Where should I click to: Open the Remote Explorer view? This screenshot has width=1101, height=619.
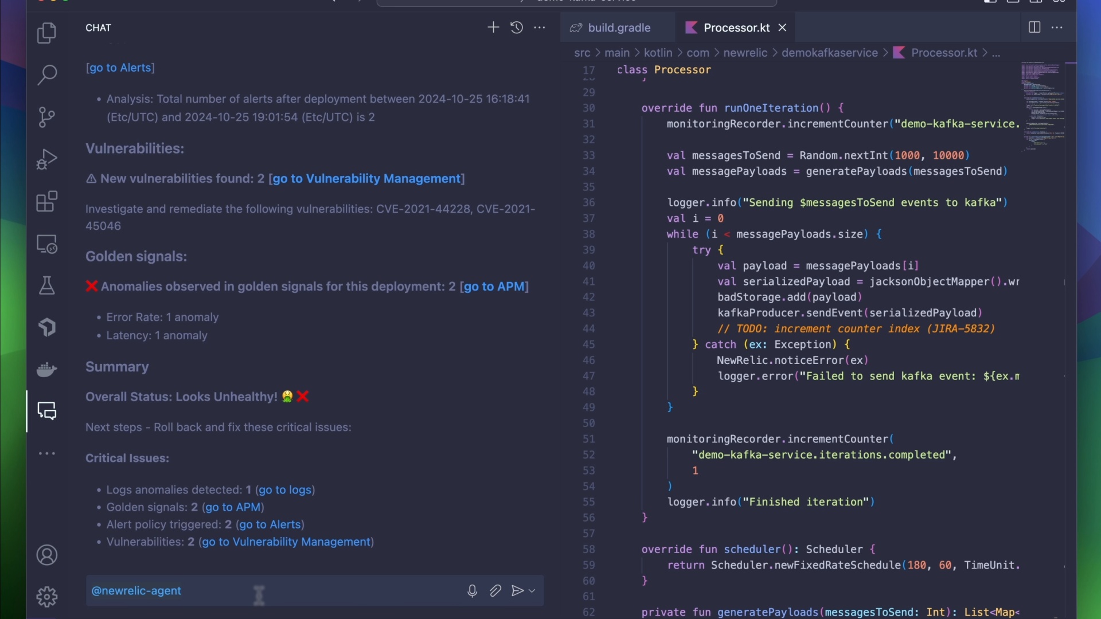pyautogui.click(x=46, y=244)
